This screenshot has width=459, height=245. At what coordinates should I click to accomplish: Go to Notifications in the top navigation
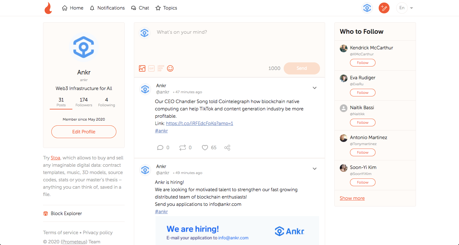[107, 8]
